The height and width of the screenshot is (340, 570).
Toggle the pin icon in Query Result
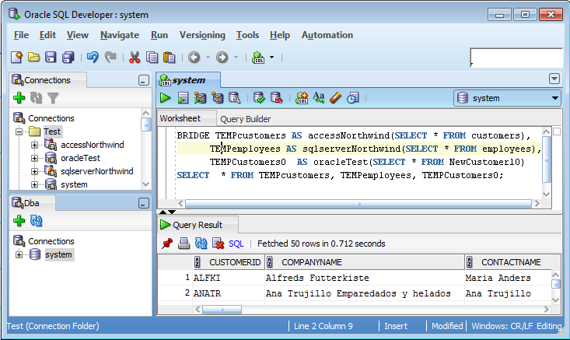click(x=166, y=244)
